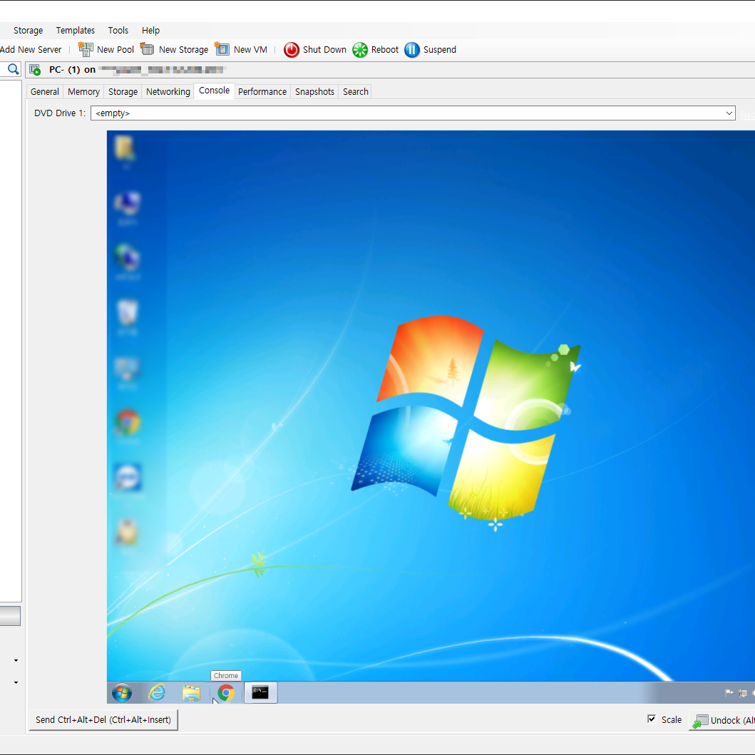Click the blue Suspend pause icon
The width and height of the screenshot is (755, 755).
pyautogui.click(x=412, y=50)
